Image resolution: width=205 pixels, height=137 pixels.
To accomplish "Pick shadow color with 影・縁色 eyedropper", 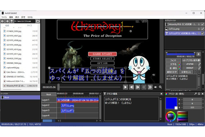I will (x=199, y=68).
